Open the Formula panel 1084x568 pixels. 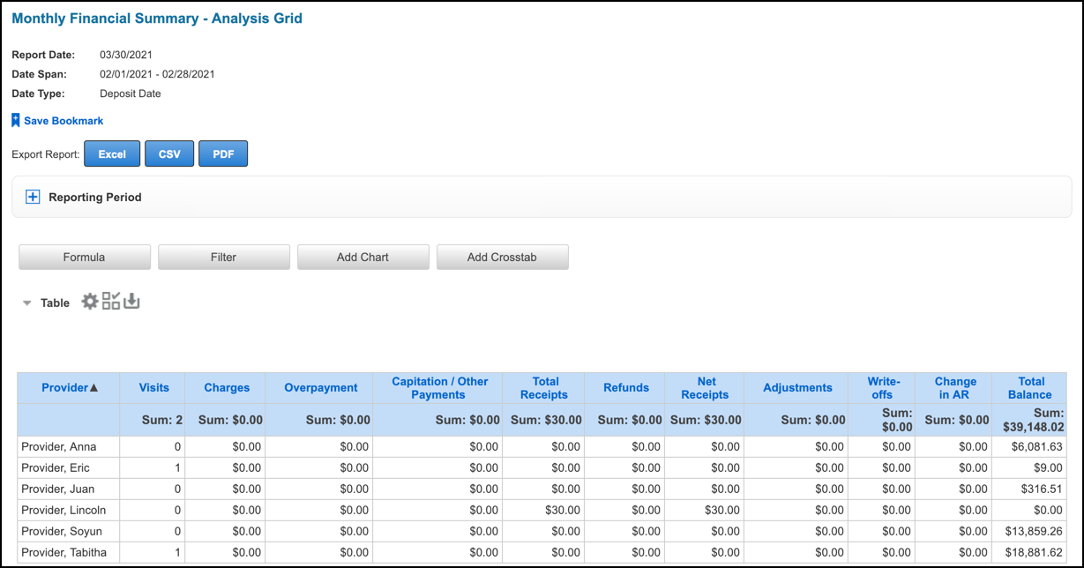(x=85, y=257)
